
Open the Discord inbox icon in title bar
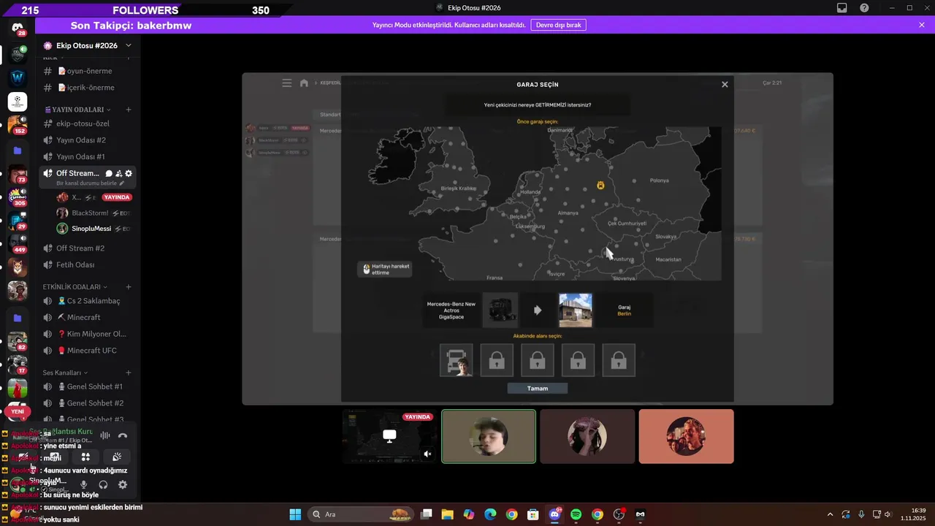841,8
